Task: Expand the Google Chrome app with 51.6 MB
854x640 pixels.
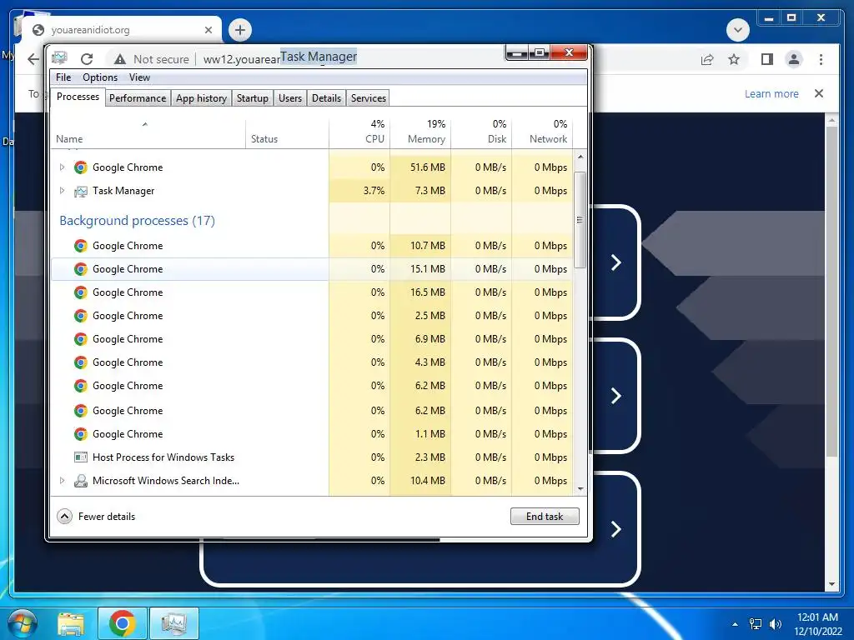Action: click(62, 167)
